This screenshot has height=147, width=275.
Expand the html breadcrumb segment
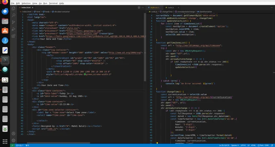click(38, 12)
